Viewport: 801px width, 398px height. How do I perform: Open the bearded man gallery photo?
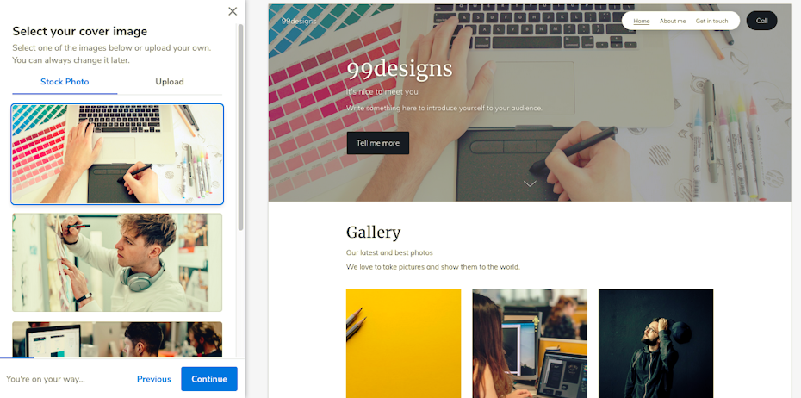pyautogui.click(x=656, y=344)
